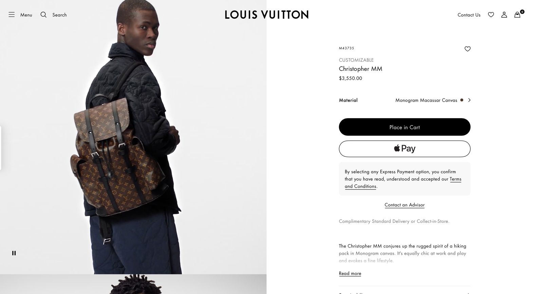Pause the product video
This screenshot has height=294, width=543.
[14, 253]
